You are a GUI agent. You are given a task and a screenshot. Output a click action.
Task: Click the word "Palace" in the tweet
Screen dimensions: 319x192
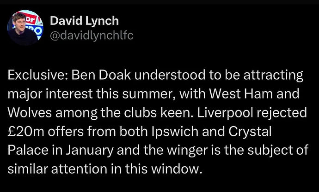[x=28, y=151]
